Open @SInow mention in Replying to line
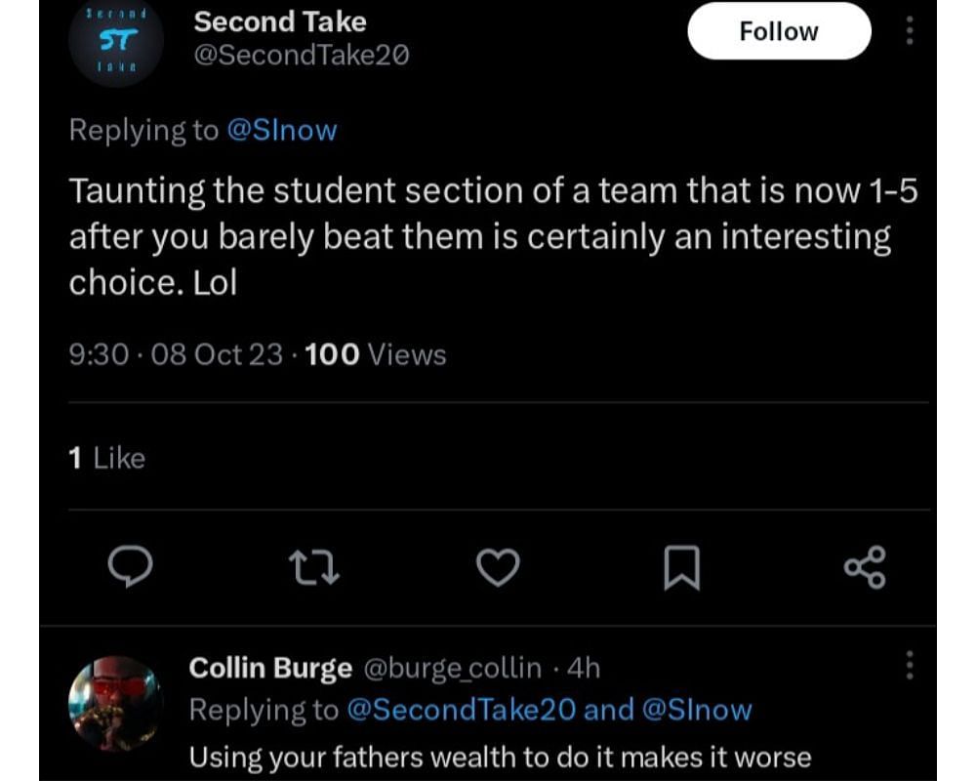This screenshot has width=976, height=781. [x=281, y=131]
